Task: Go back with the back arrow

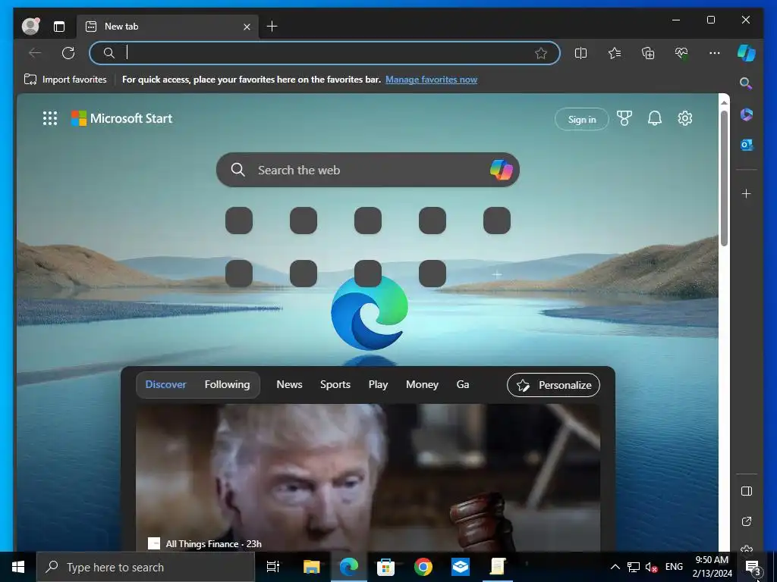Action: tap(35, 53)
